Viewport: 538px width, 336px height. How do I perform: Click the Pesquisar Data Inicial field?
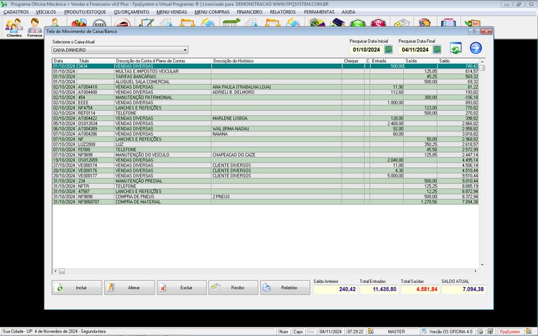pos(366,49)
